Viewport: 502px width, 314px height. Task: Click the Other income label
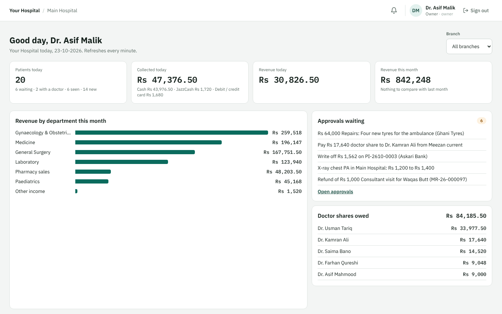pos(30,191)
